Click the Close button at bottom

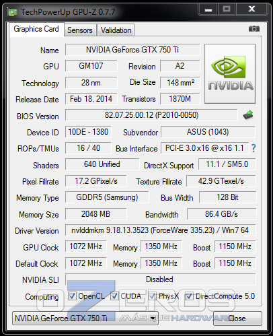click(237, 318)
